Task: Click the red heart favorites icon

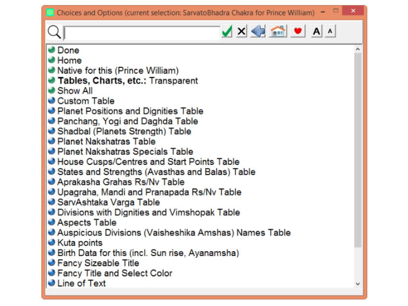Action: click(x=298, y=31)
